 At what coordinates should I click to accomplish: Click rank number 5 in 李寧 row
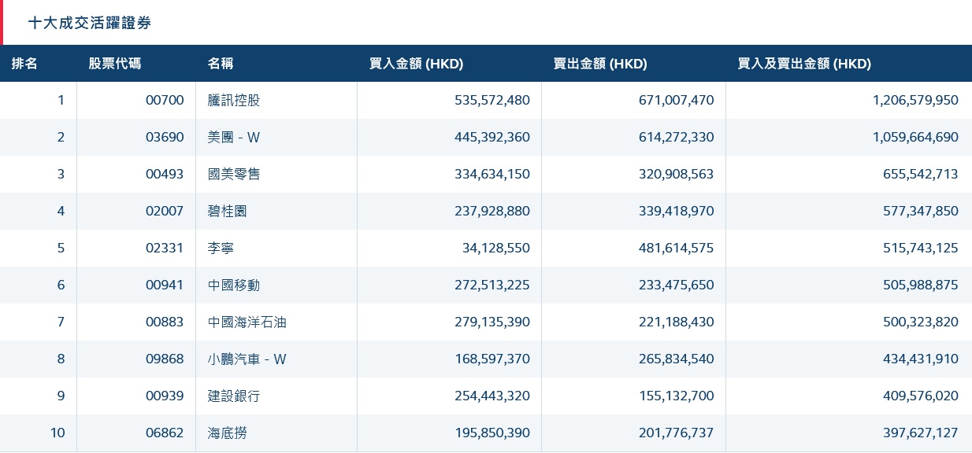coord(61,248)
